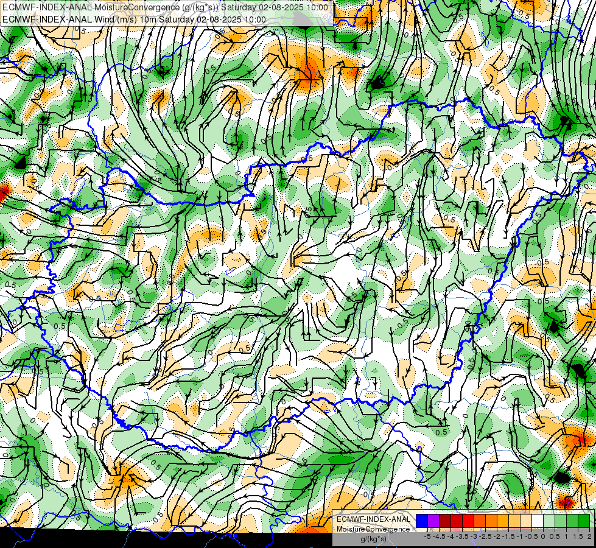Select the dark red swatch between -4 and -3.5

pyautogui.click(x=457, y=521)
